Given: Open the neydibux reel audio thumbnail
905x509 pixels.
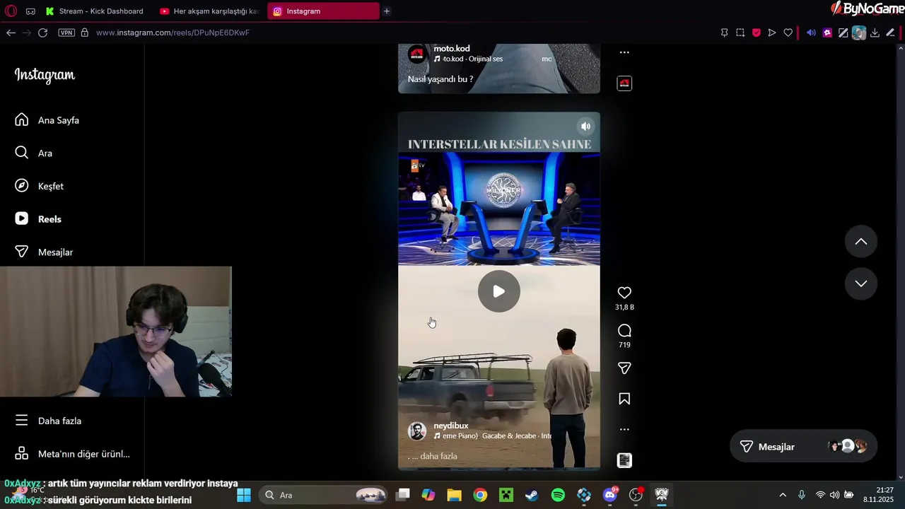Looking at the screenshot, I should coord(624,460).
